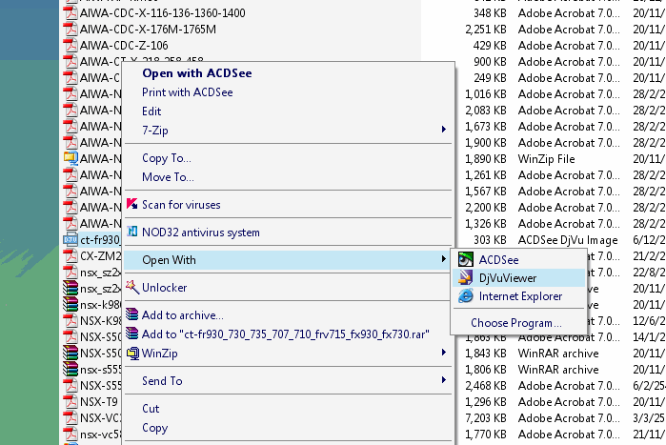Click Choose Program... in submenu

coord(516,323)
